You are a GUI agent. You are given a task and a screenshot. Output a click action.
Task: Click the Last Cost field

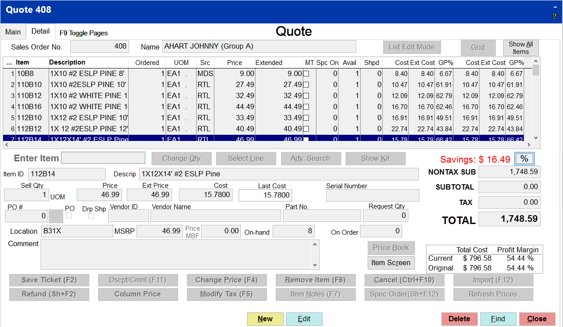[265, 195]
